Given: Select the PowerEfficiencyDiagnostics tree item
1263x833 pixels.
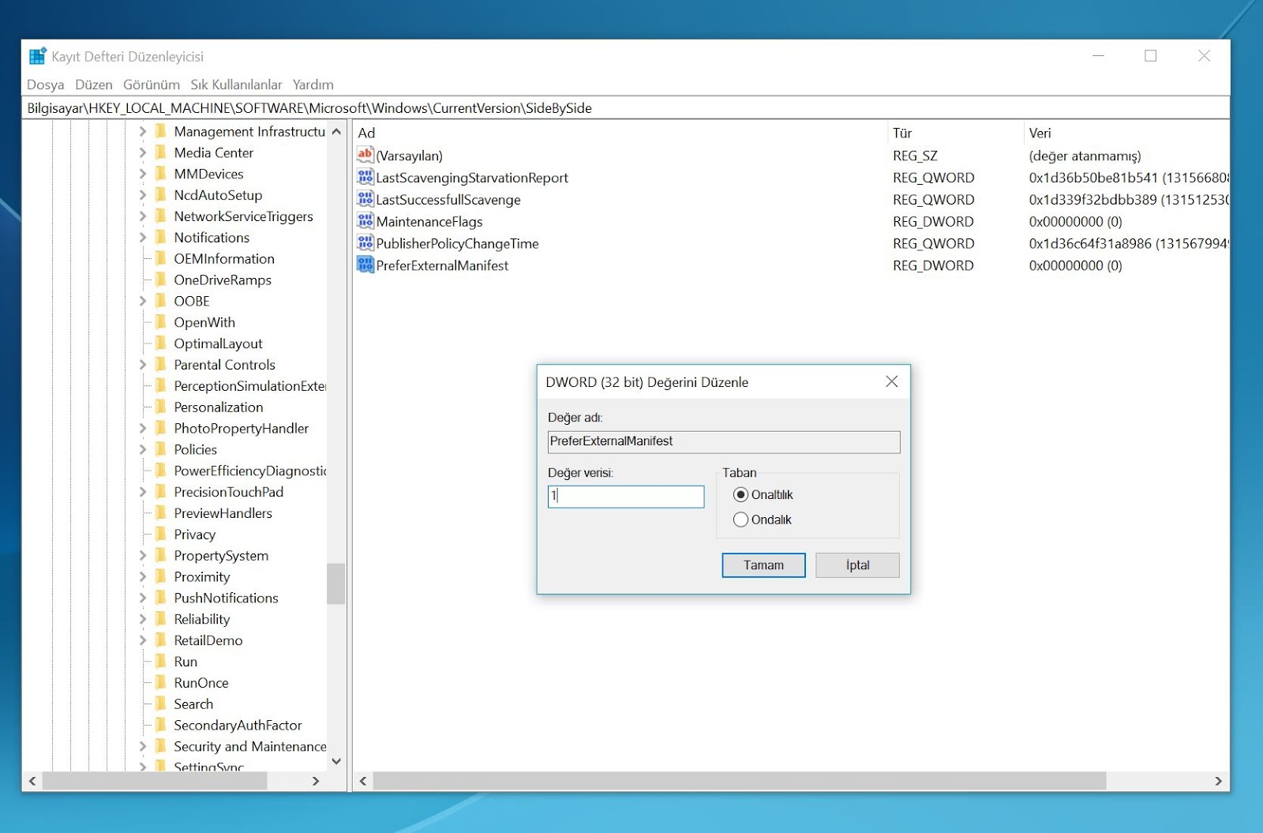Looking at the screenshot, I should pyautogui.click(x=249, y=471).
